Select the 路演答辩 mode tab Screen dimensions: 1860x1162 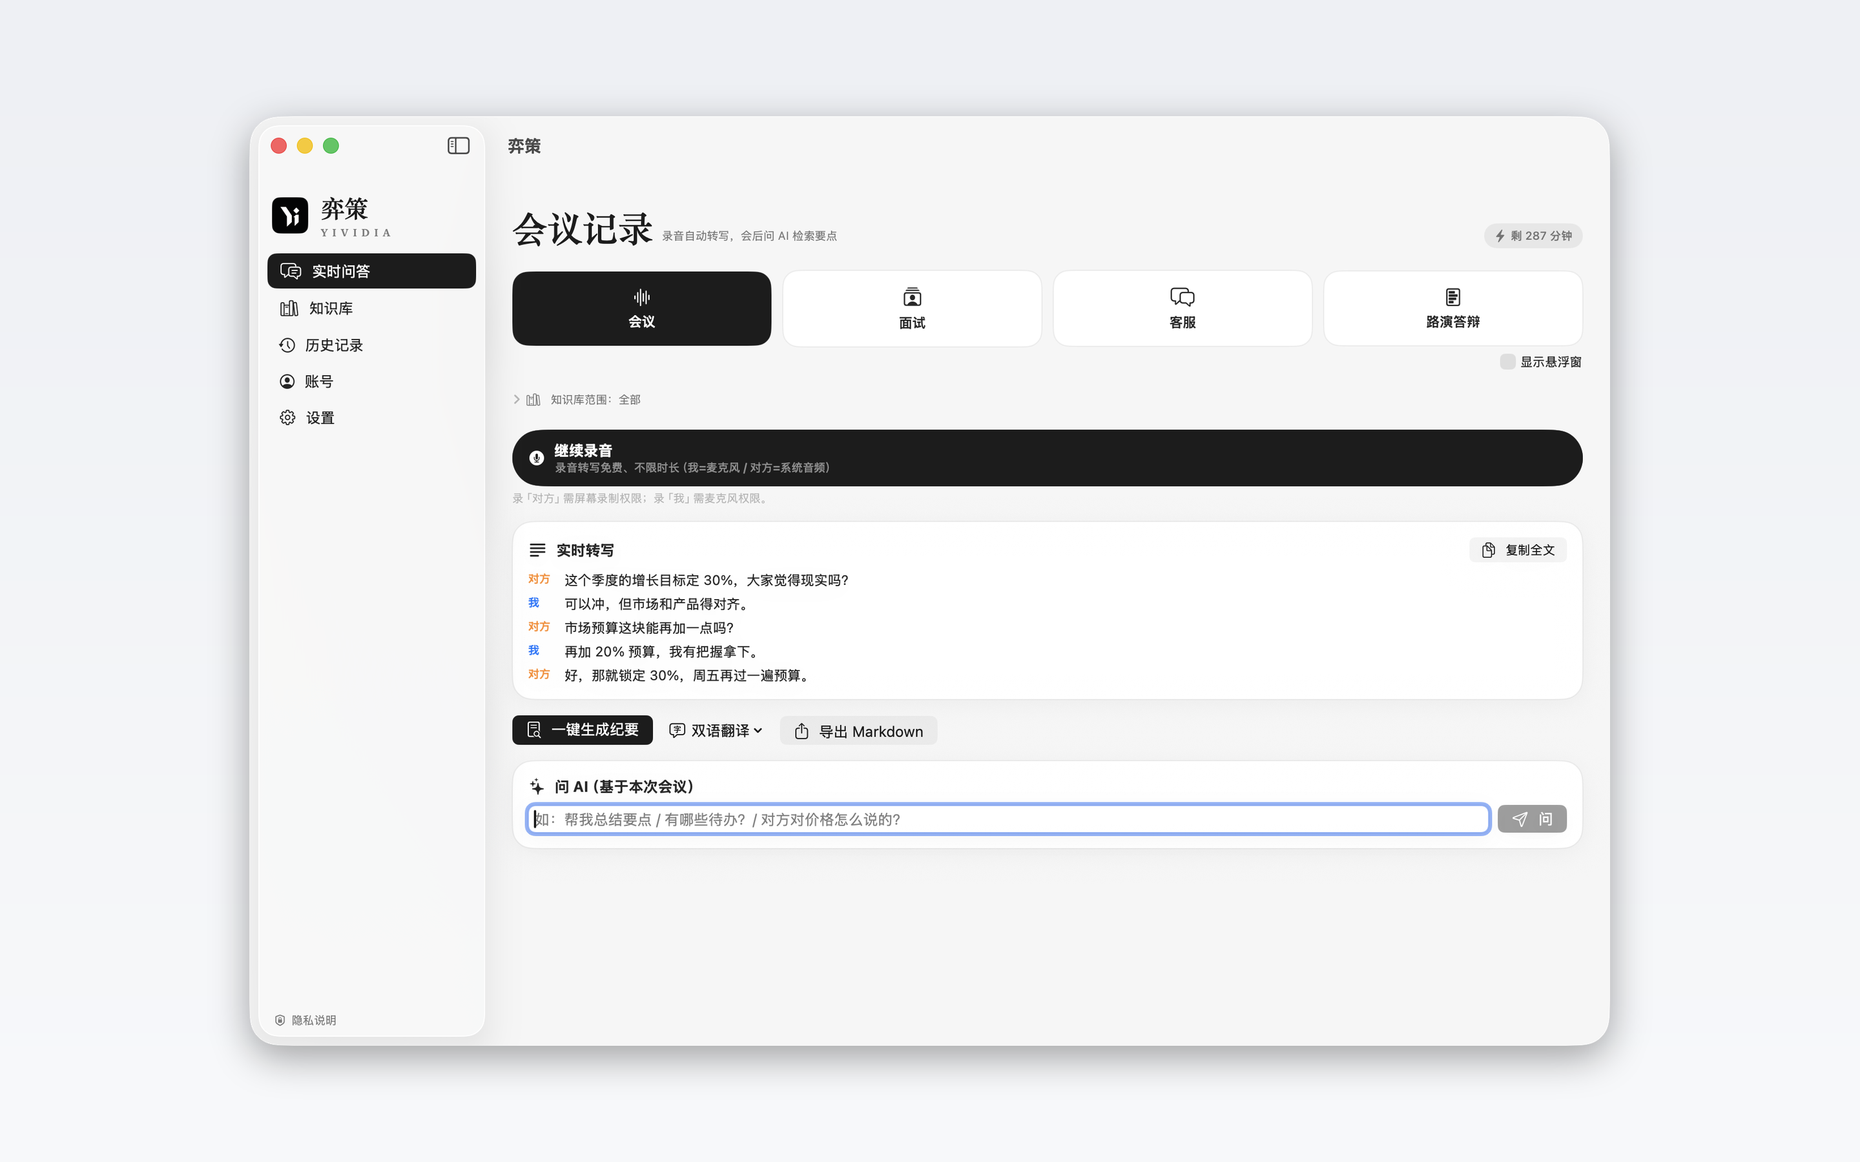[1452, 308]
